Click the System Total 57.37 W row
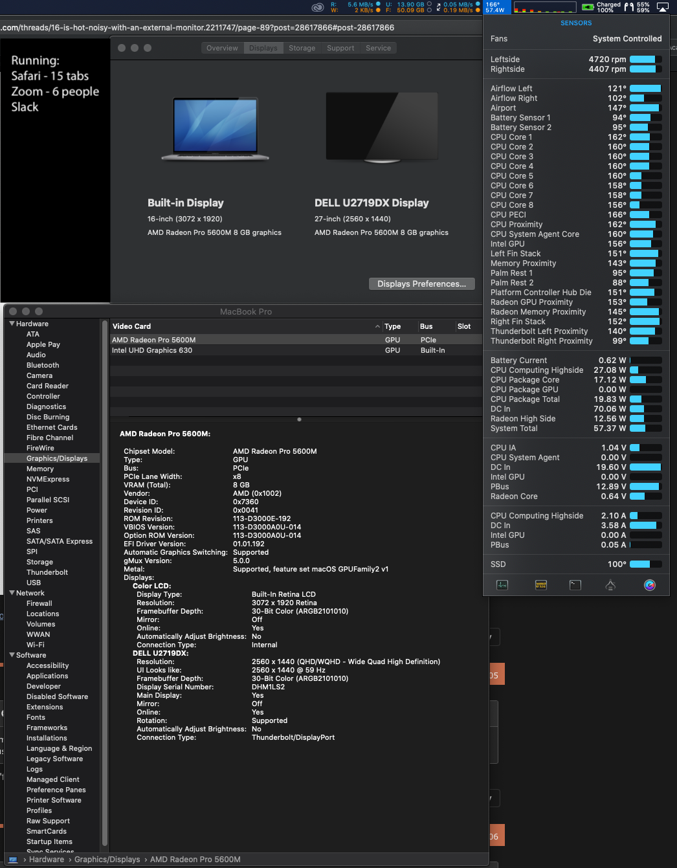The height and width of the screenshot is (868, 677). coord(576,428)
